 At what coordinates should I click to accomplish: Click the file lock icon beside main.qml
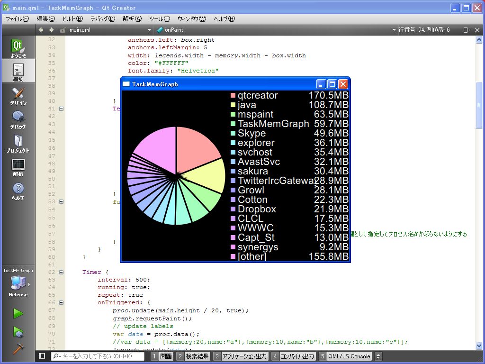tap(63, 30)
